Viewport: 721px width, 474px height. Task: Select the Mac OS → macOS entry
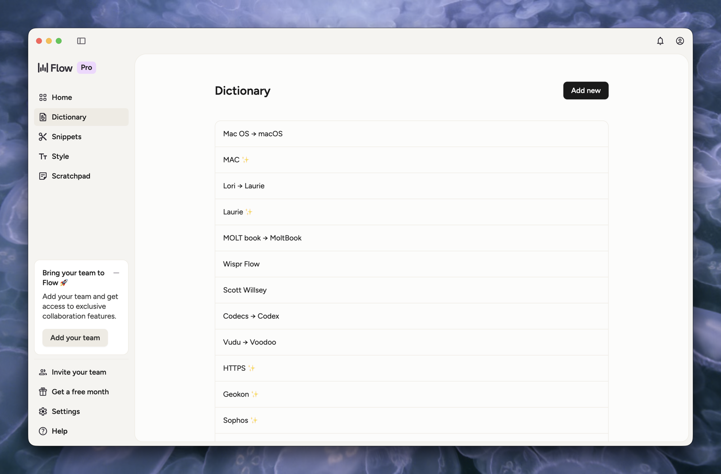tap(411, 134)
